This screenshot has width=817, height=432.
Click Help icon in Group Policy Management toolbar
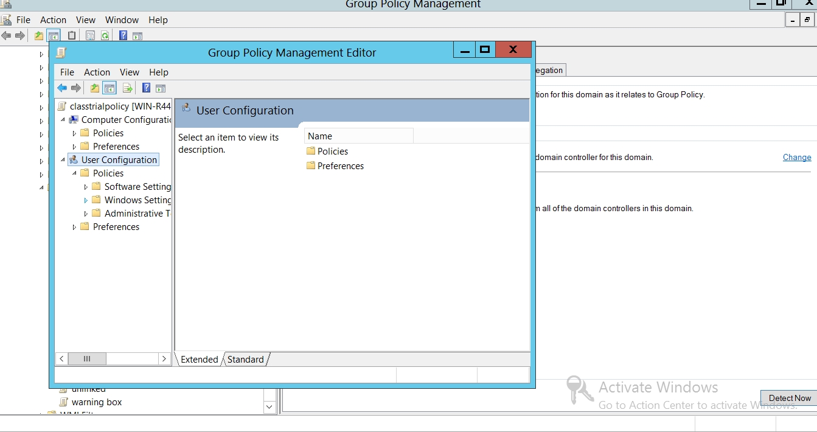[123, 36]
